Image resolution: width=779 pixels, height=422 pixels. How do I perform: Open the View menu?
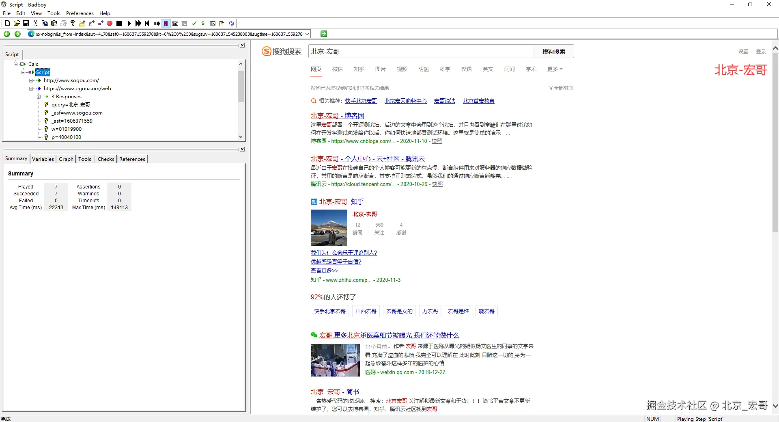click(x=36, y=13)
